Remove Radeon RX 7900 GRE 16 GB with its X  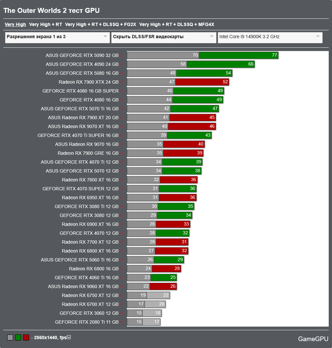(x=121, y=153)
